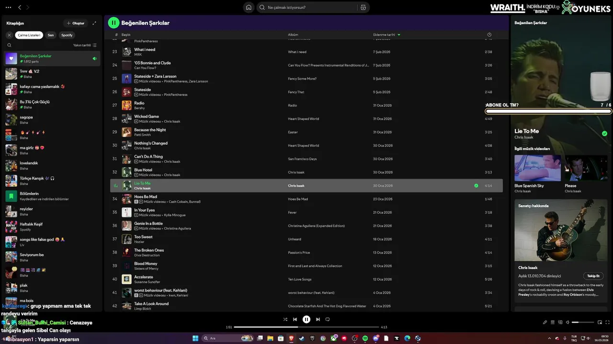Open the sagopa playlist
The width and height of the screenshot is (613, 344).
coord(52,119)
